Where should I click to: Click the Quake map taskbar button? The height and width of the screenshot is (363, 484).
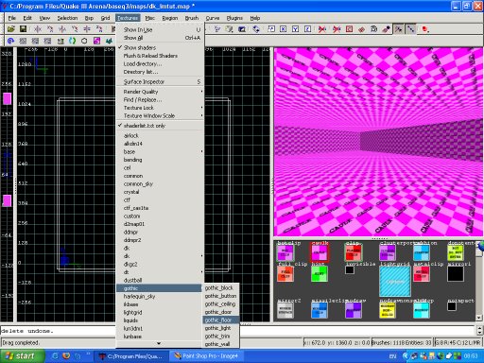pyautogui.click(x=131, y=356)
